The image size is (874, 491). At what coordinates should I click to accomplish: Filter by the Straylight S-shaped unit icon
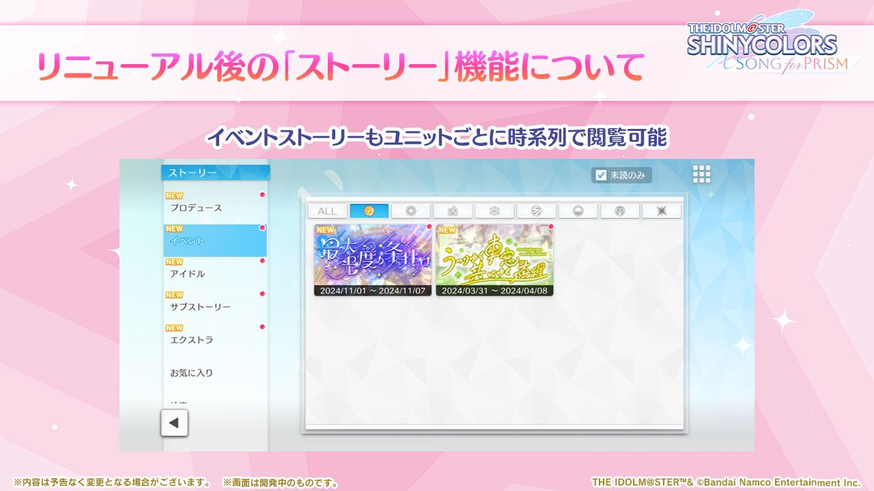click(x=536, y=211)
